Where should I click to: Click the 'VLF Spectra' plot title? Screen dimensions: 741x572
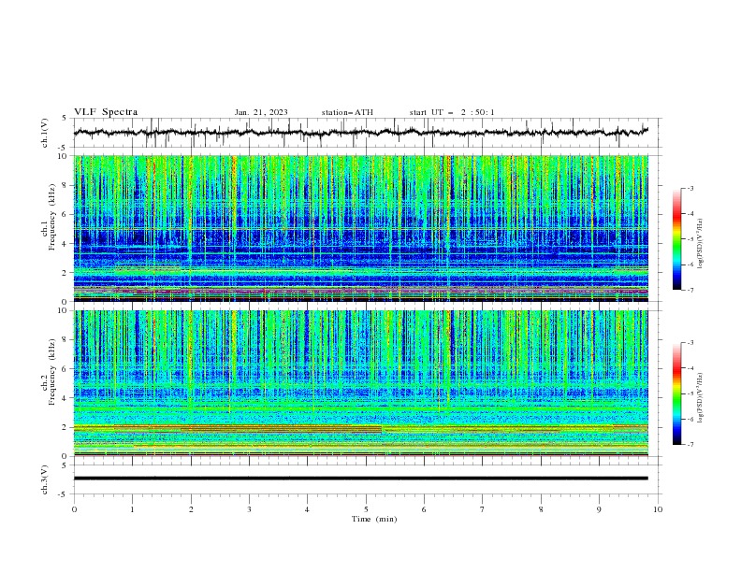(106, 112)
